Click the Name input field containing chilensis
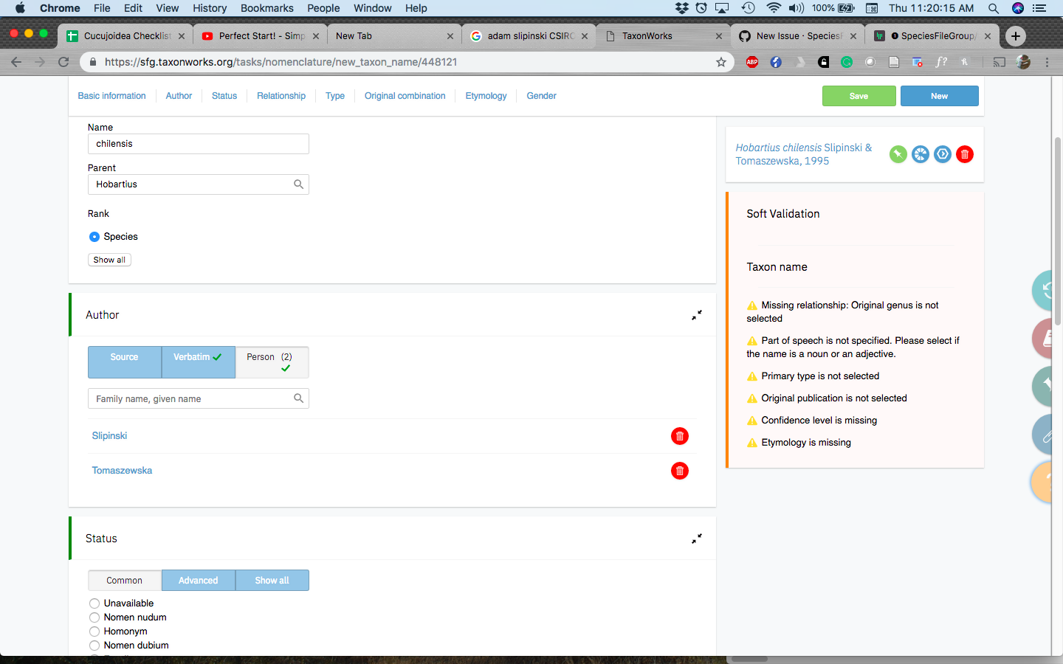The image size is (1063, 664). click(x=198, y=144)
